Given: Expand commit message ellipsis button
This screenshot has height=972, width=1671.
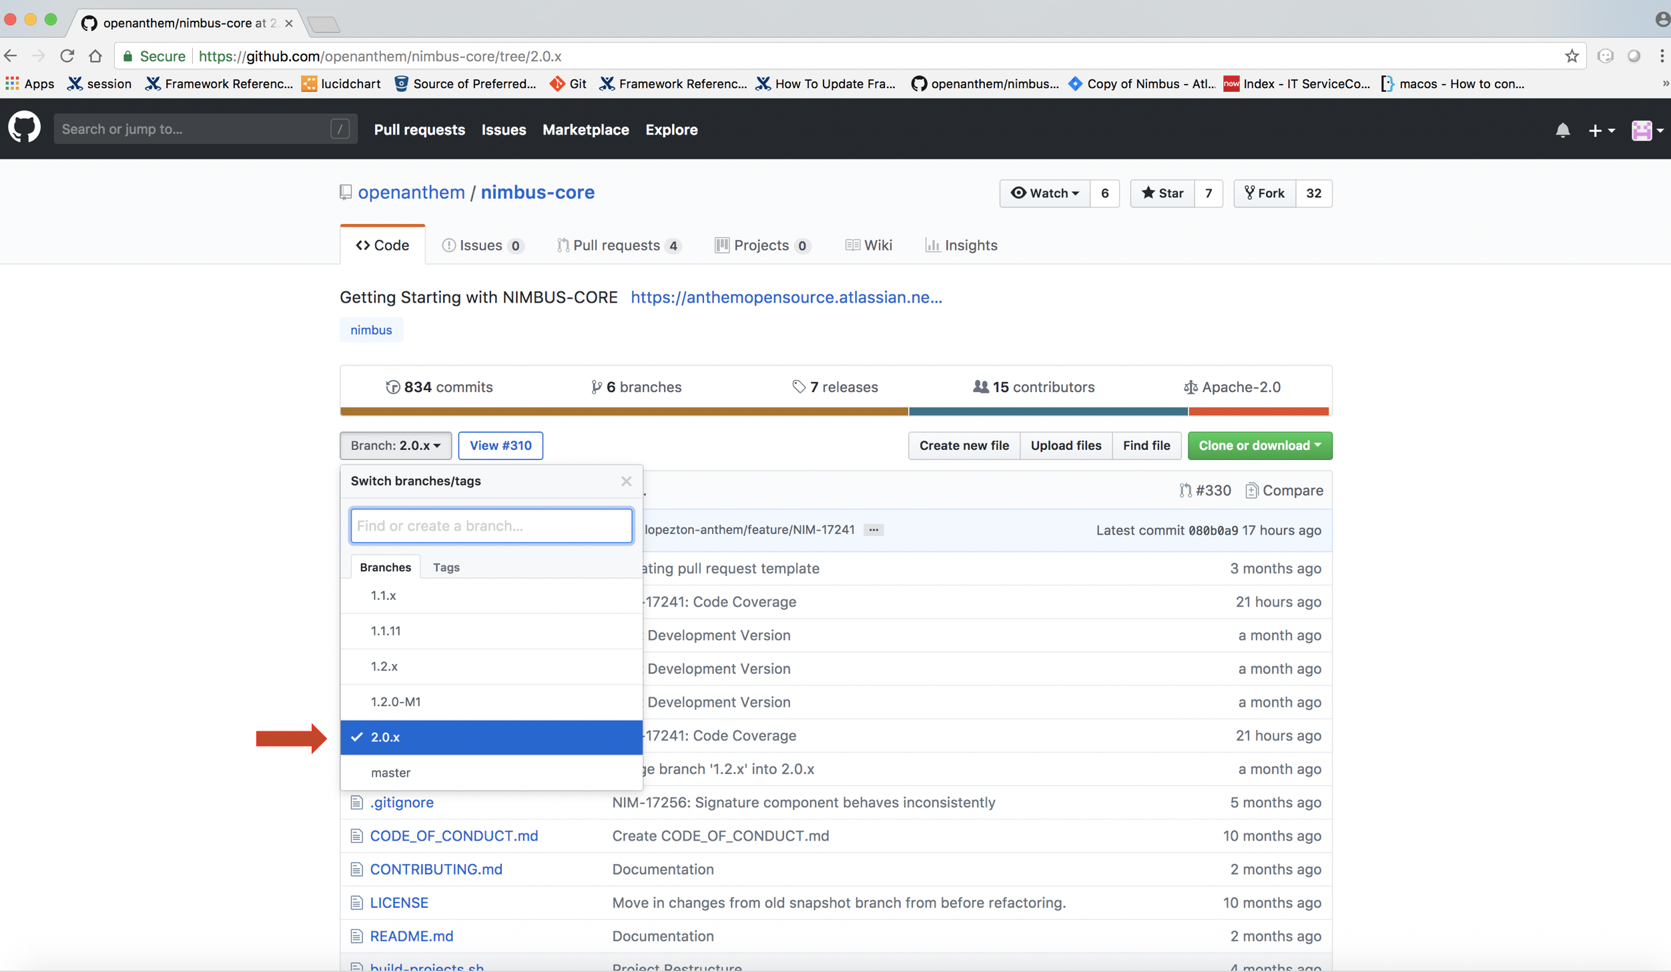Looking at the screenshot, I should click(x=873, y=530).
